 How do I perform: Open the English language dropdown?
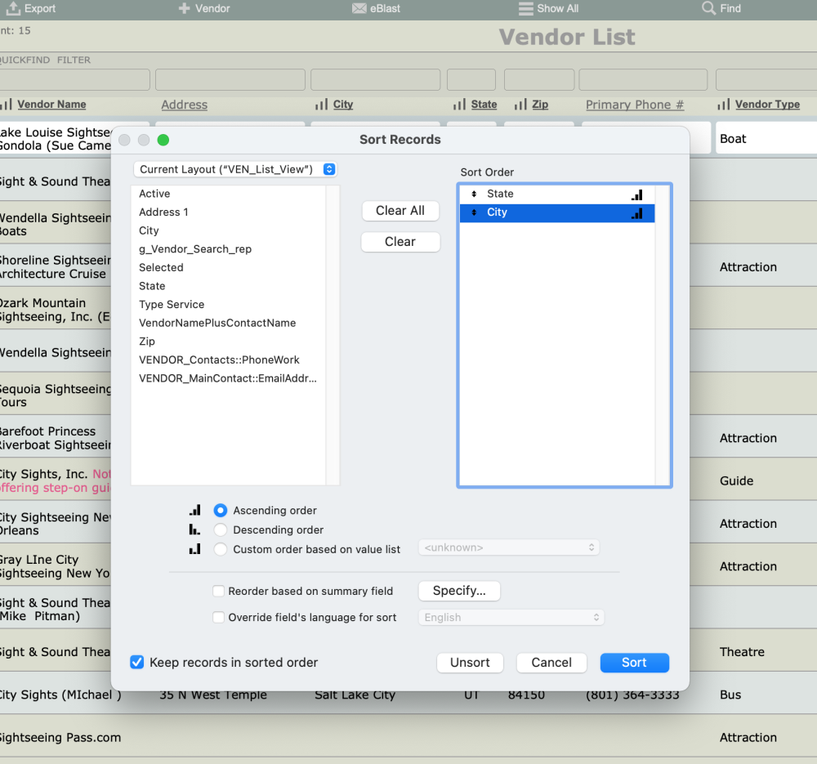(511, 618)
